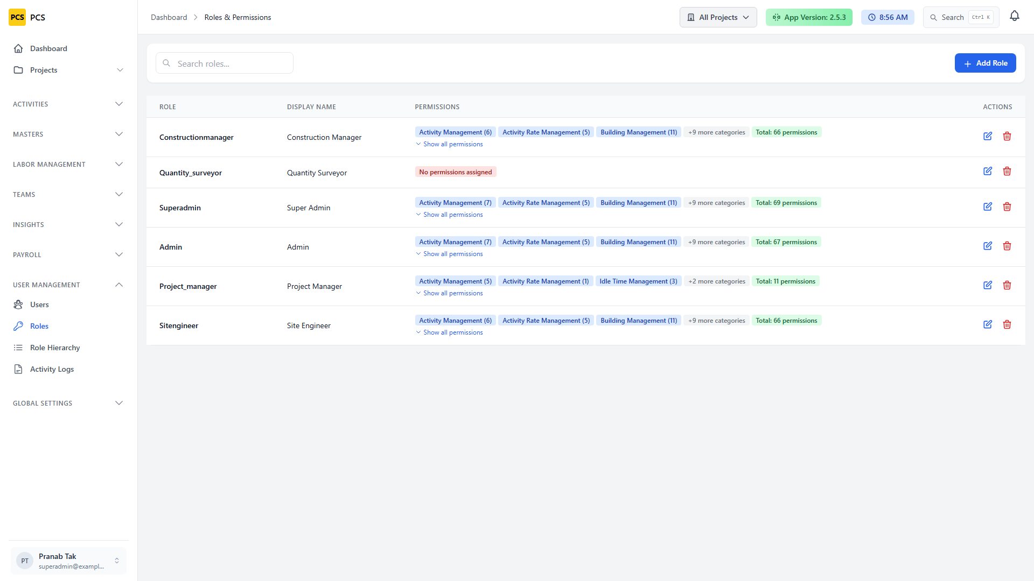
Task: Delete the Constructionmanager role
Action: (x=1007, y=136)
